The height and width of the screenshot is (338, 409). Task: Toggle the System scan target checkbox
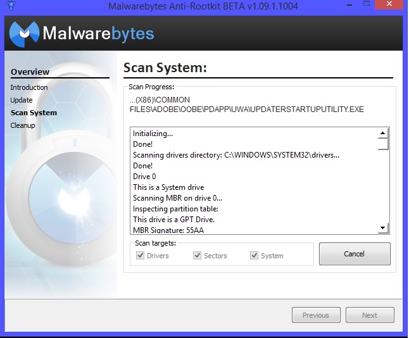point(255,256)
